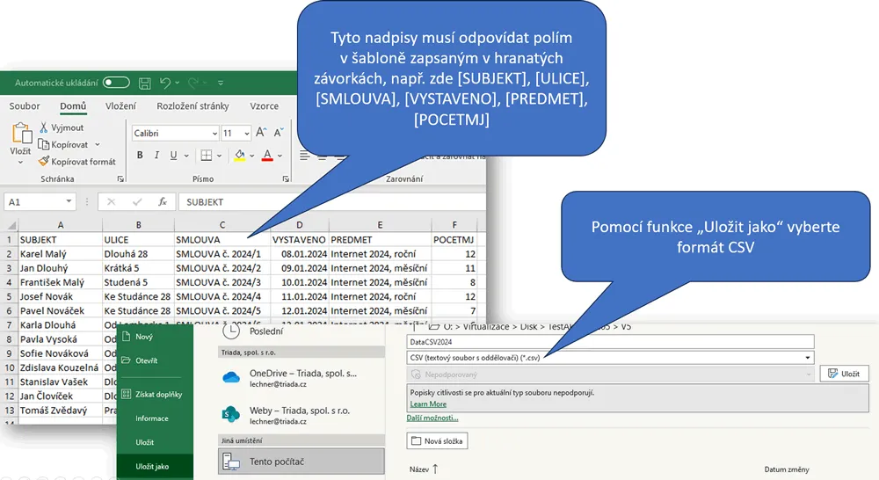Click the Save floppy disk icon

144,83
